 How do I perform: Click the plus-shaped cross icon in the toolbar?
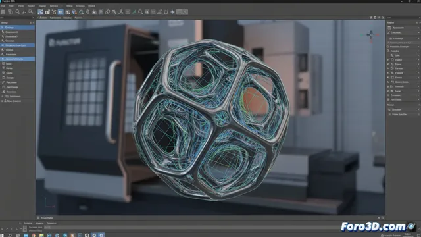[x=172, y=12]
